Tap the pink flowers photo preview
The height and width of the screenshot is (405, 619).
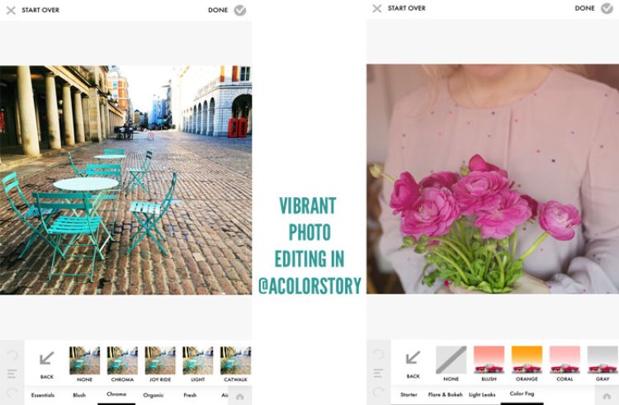[x=493, y=179]
